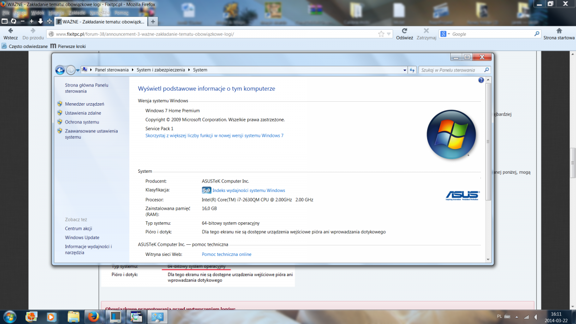Expand the arrow after Panel sterowania breadcrumb
The image size is (576, 324).
[133, 70]
